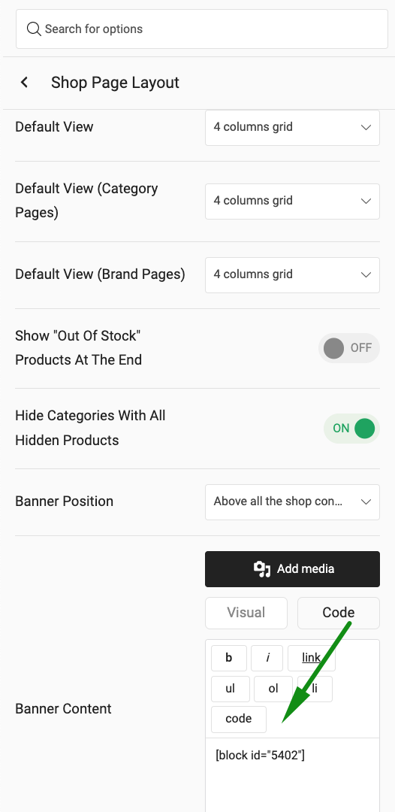Switch to the Visual editor tab
This screenshot has height=812, width=395.
[246, 613]
